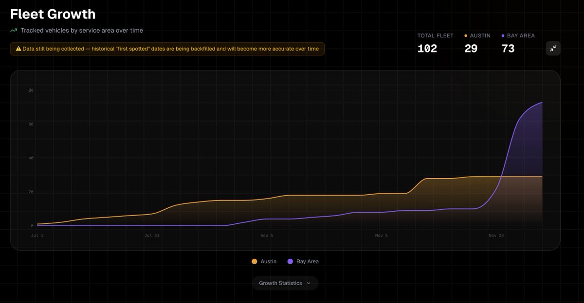
Task: Click the green trending-up arrow icon
Action: [14, 30]
